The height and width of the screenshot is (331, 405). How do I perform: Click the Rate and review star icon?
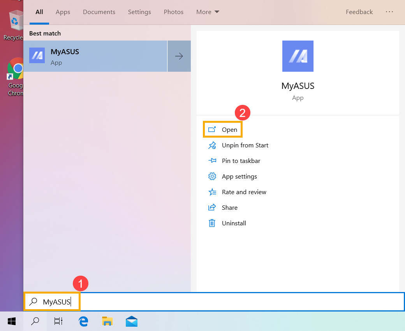[x=212, y=192]
